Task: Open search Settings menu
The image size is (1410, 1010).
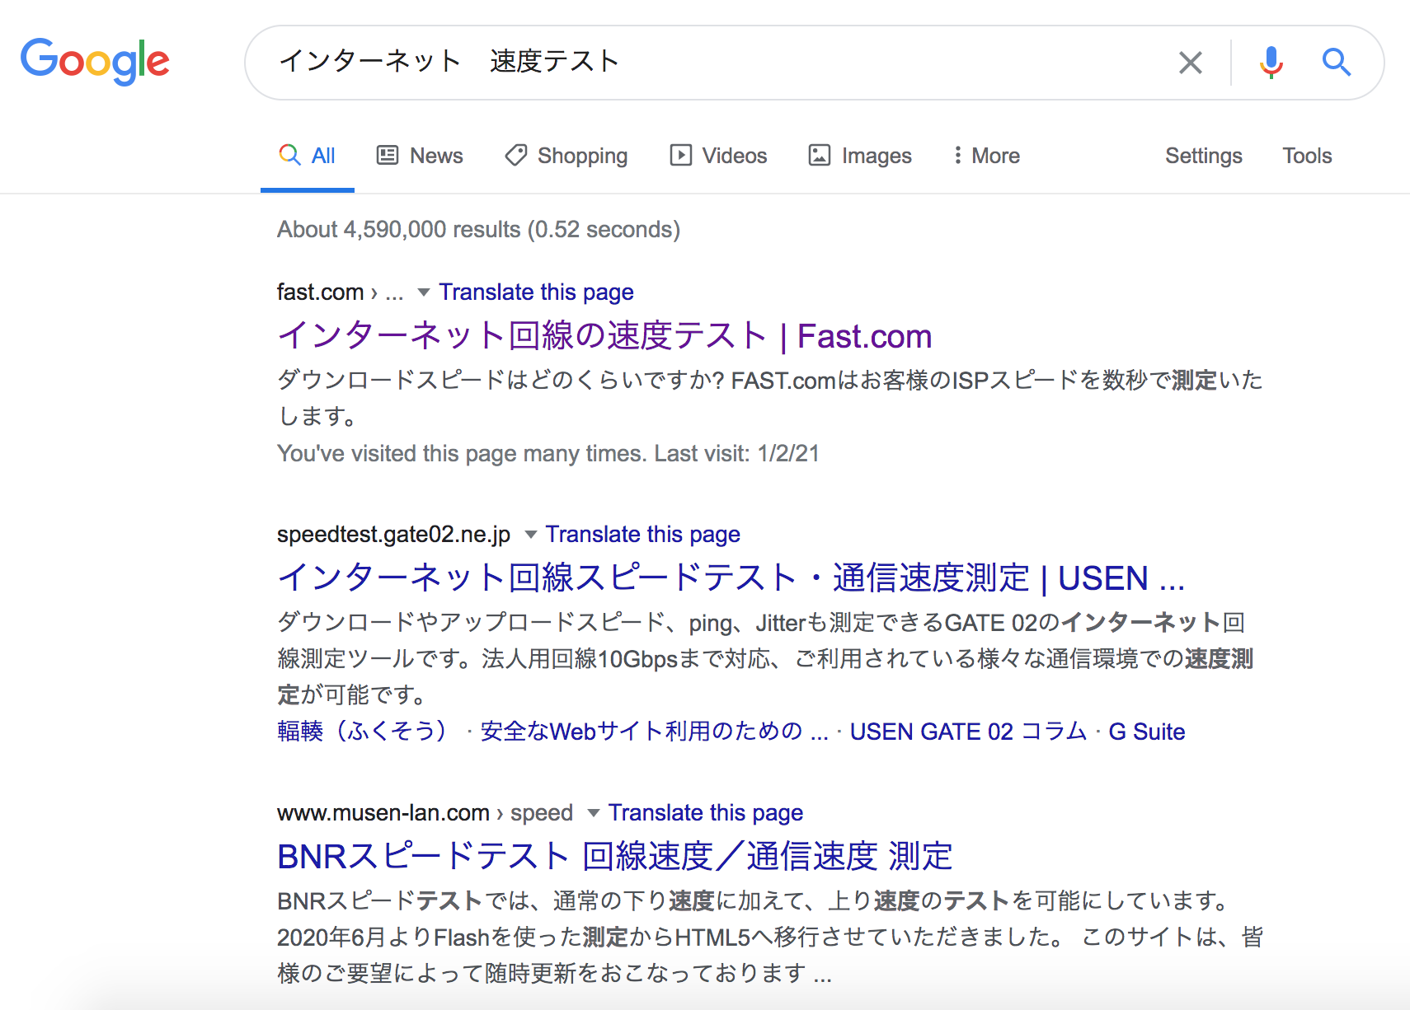Action: (x=1203, y=156)
